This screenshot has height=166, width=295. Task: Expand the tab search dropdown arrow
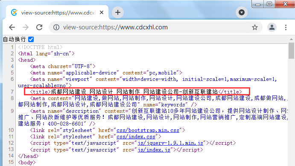242,12
